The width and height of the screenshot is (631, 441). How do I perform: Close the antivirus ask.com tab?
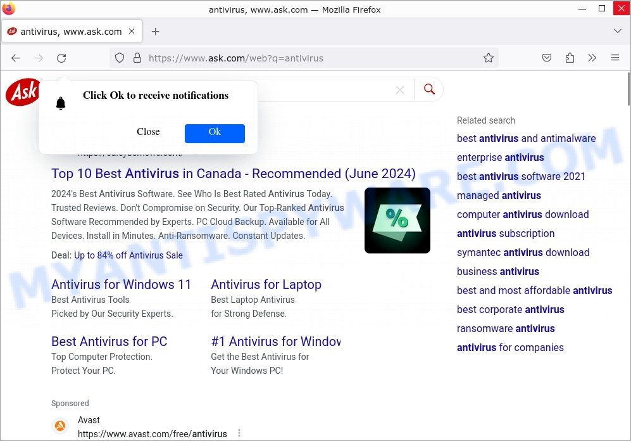(x=132, y=31)
